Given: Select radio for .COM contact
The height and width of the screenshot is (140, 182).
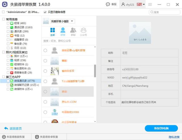Looking at the screenshot, I should pyautogui.click(x=45, y=102).
